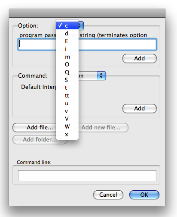The height and width of the screenshot is (217, 177).
Task: Focus the Command line text field
Action: [x=87, y=176]
